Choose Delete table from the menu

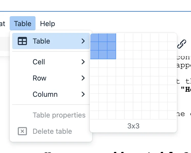click(52, 131)
